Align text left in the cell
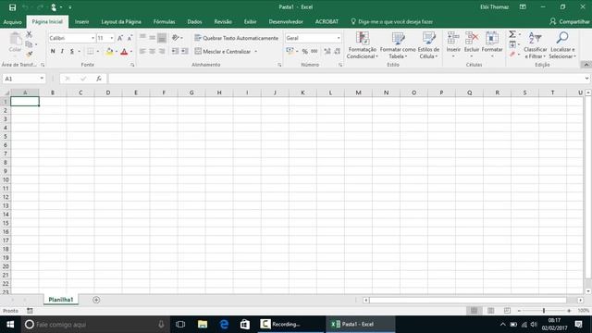Screen dimensions: 592x333 pos(142,52)
